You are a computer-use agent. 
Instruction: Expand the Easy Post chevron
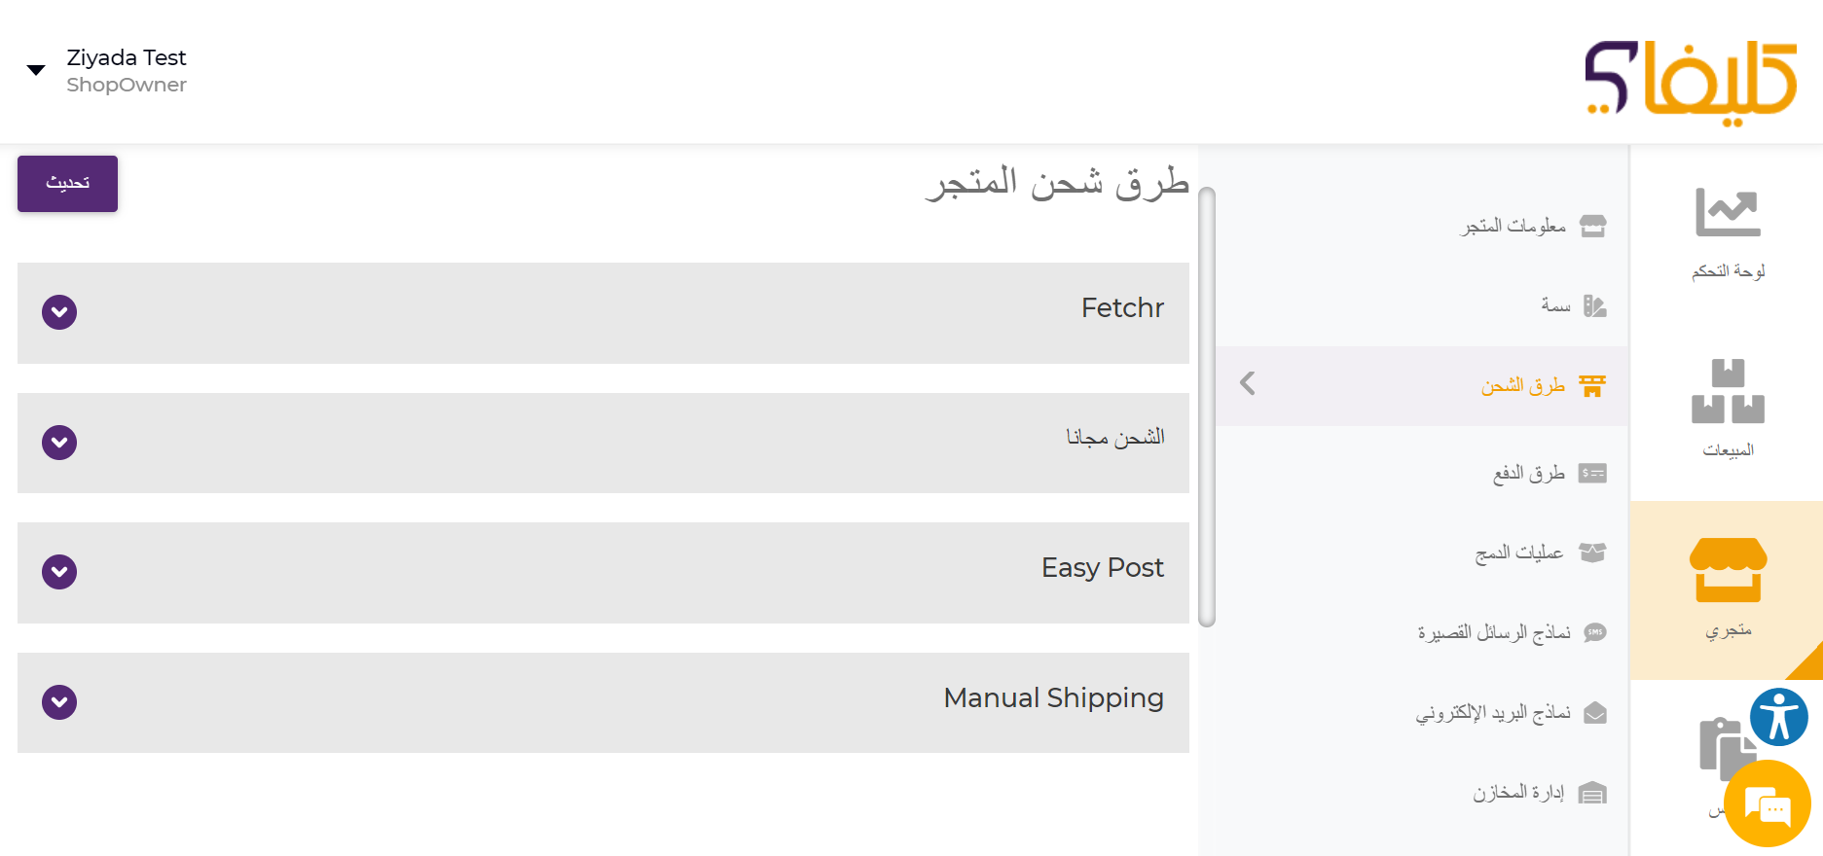[x=59, y=572]
